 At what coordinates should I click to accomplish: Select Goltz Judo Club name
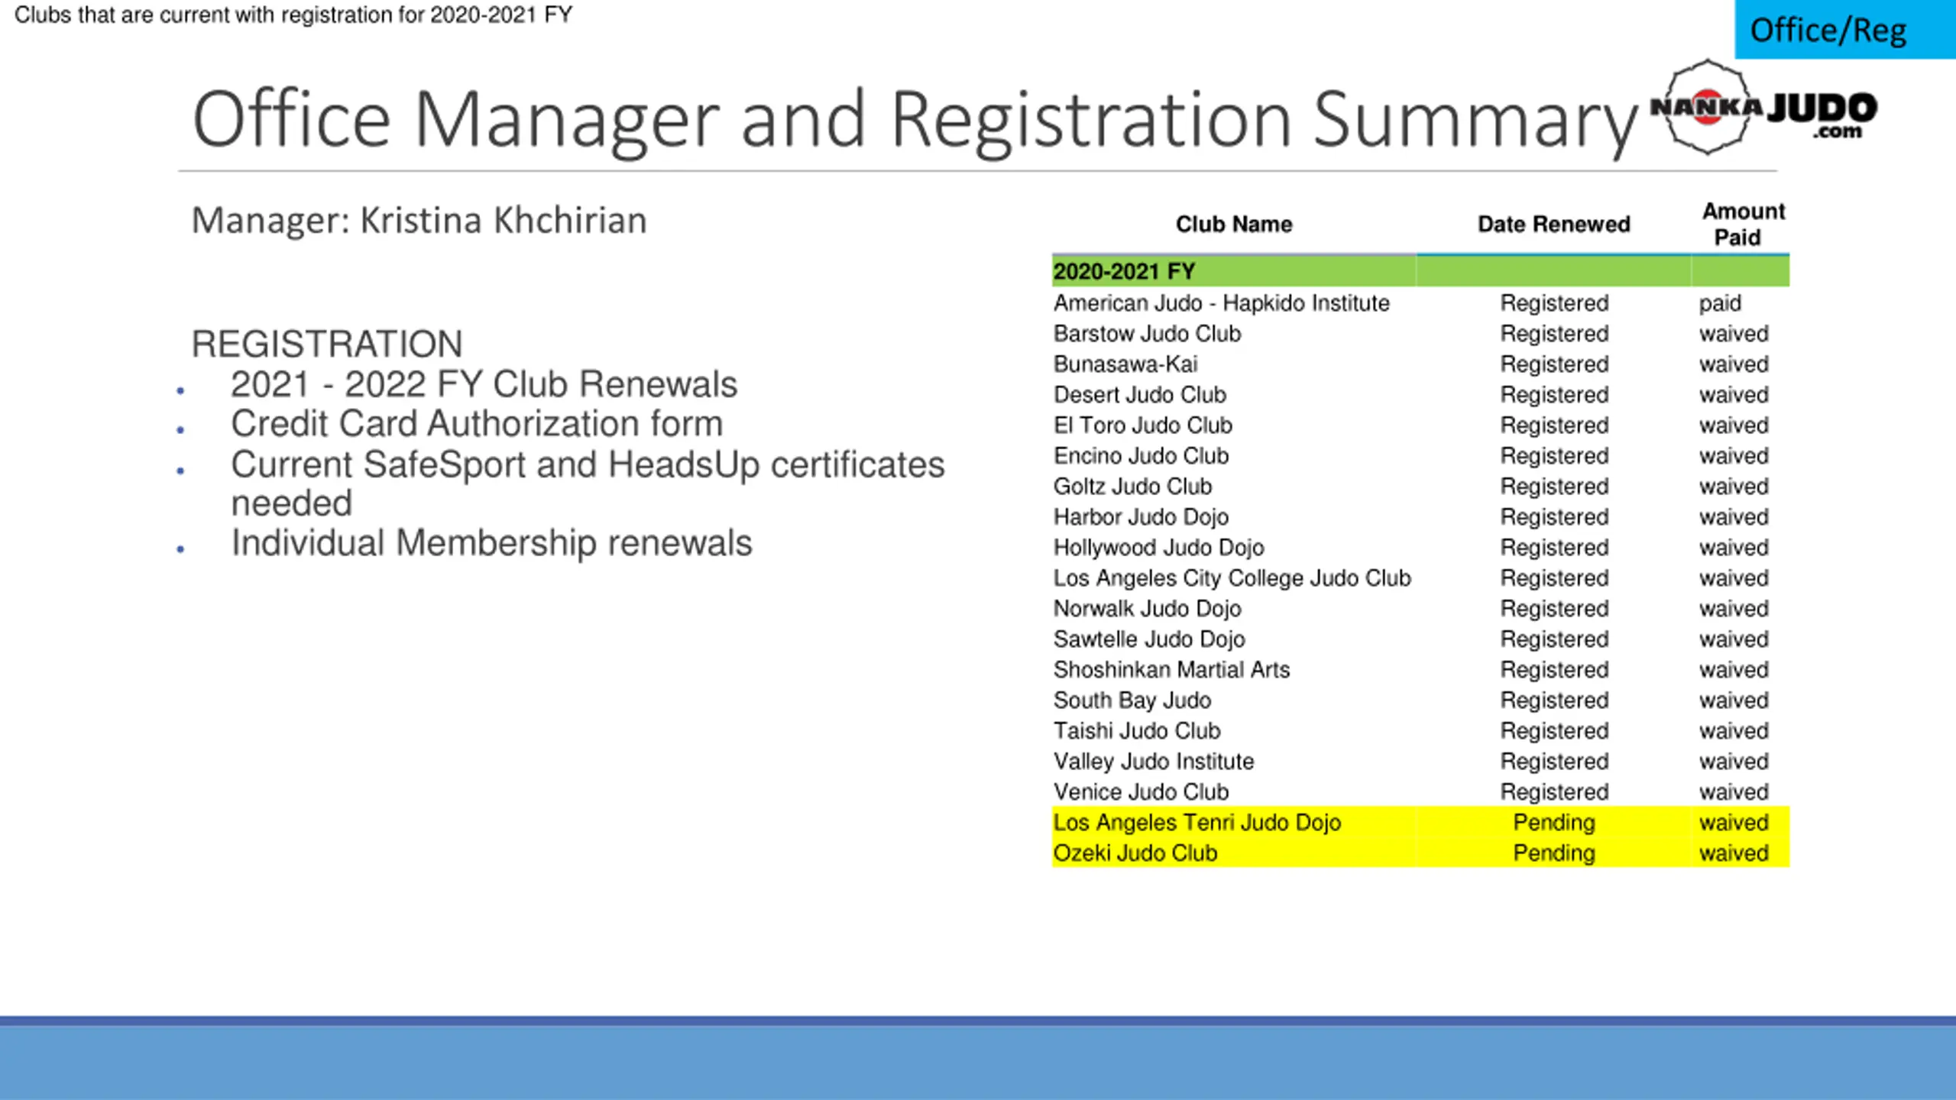[1132, 487]
